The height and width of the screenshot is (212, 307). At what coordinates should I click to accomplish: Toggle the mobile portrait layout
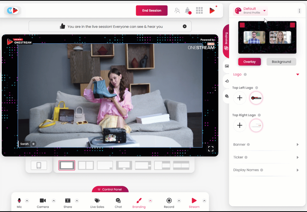coord(39,165)
